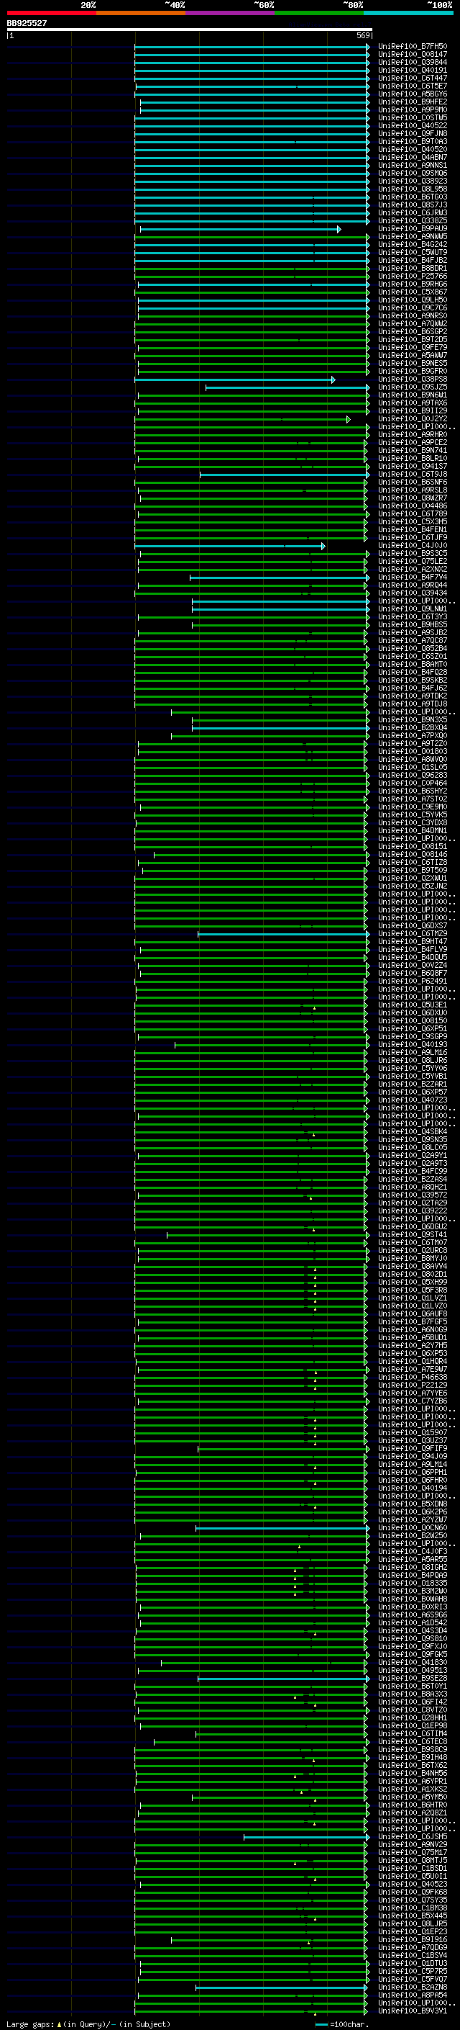Image resolution: width=460 pixels, height=2030 pixels.
Task: Click hit label UniRef100_Q38923
Action: 413,181
